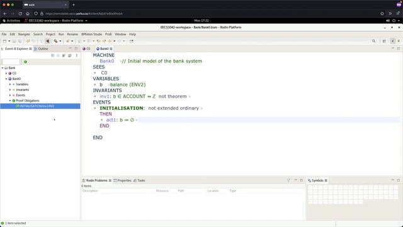Open the Tasks tab
Viewport: 403px width, 227px height.
click(x=139, y=180)
